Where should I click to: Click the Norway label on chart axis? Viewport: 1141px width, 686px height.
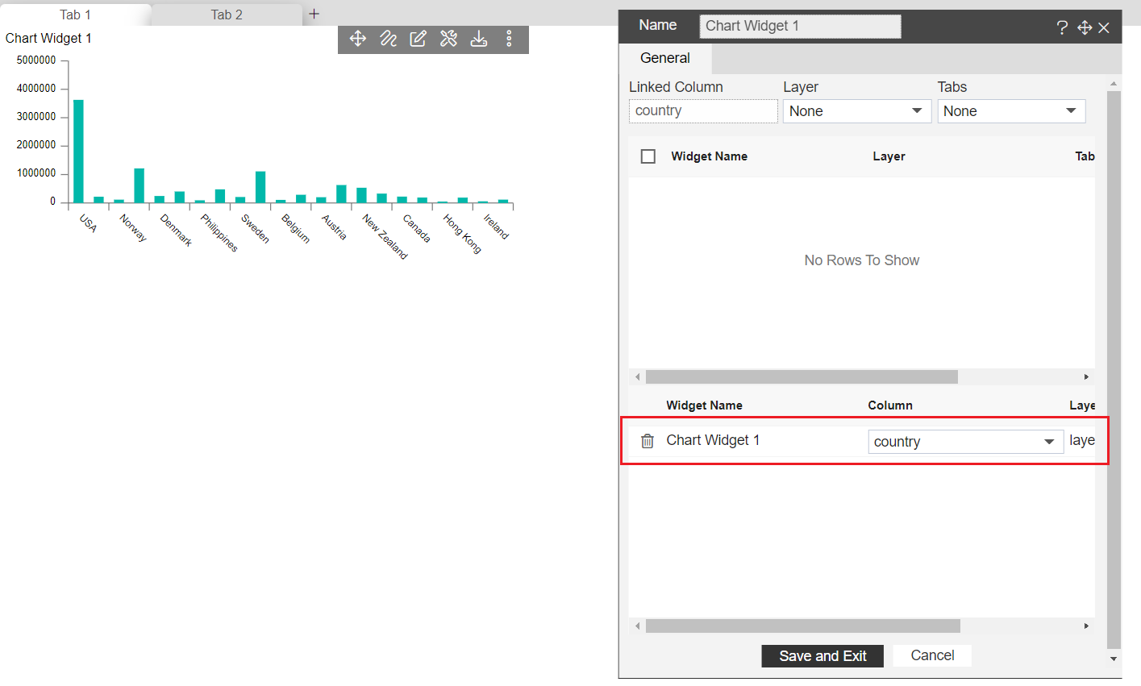[x=133, y=228]
